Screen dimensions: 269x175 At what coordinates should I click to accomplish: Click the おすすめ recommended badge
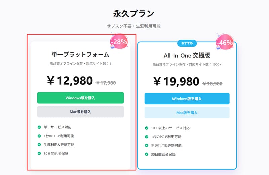(187, 43)
